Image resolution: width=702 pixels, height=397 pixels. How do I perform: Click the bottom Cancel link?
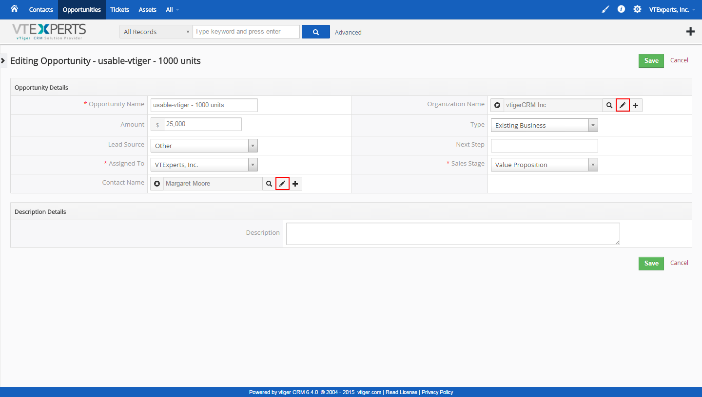[679, 263]
